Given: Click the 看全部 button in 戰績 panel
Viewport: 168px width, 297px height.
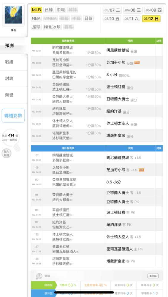Looking at the screenshot, I should pos(153,276).
